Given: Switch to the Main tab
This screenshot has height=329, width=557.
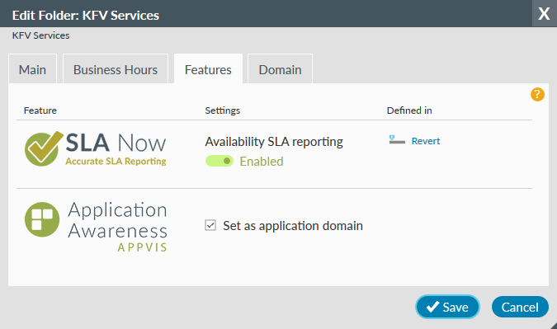Looking at the screenshot, I should point(32,69).
